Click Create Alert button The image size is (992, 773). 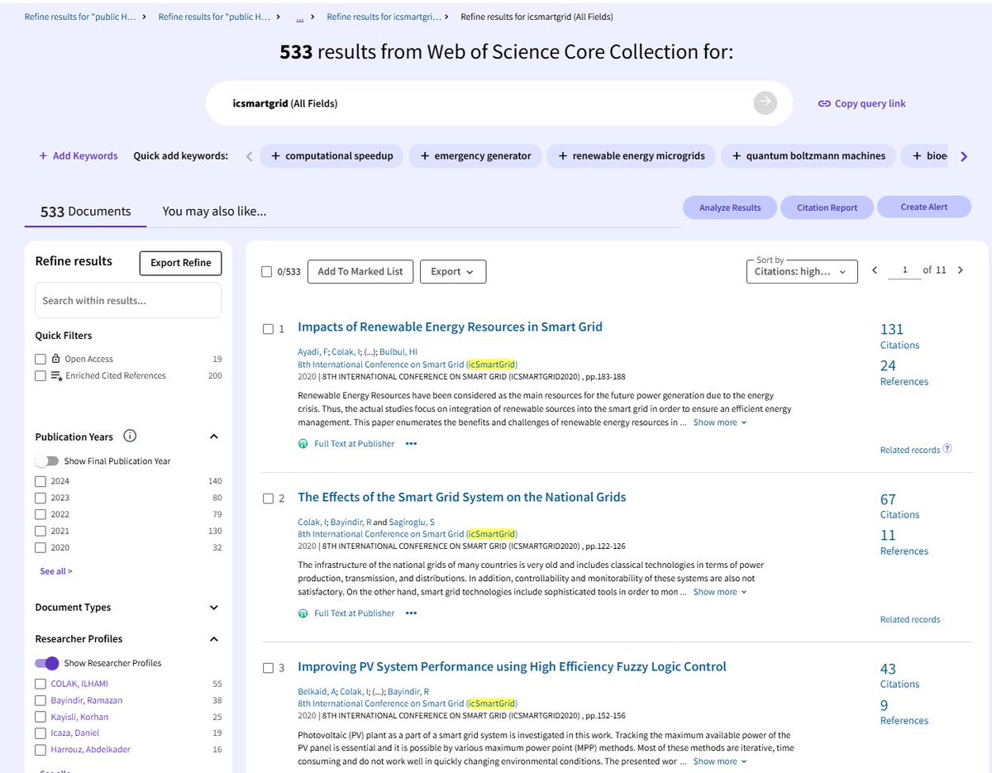point(924,207)
